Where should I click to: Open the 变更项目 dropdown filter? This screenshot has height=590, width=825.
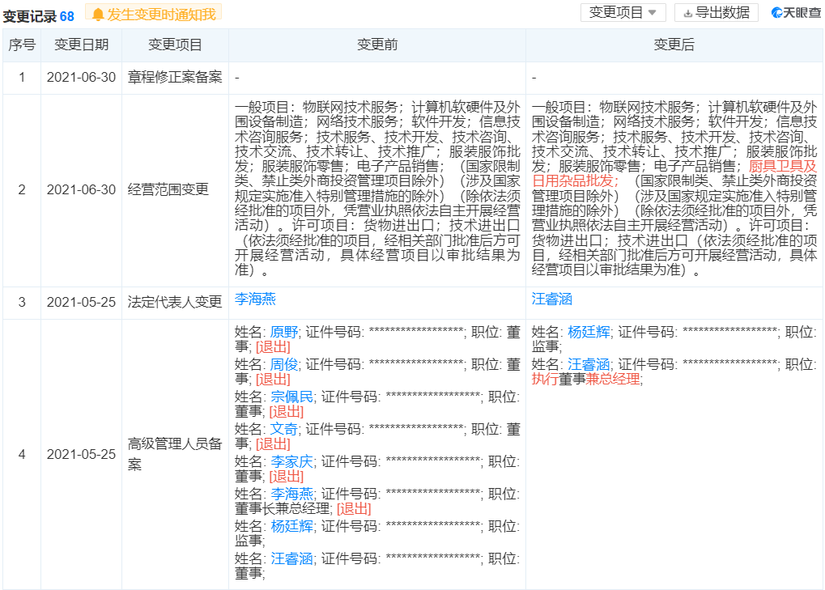click(623, 13)
